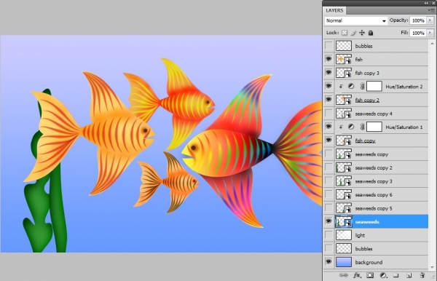Open the blend mode Normal dropdown
The width and height of the screenshot is (437, 281).
click(x=356, y=20)
